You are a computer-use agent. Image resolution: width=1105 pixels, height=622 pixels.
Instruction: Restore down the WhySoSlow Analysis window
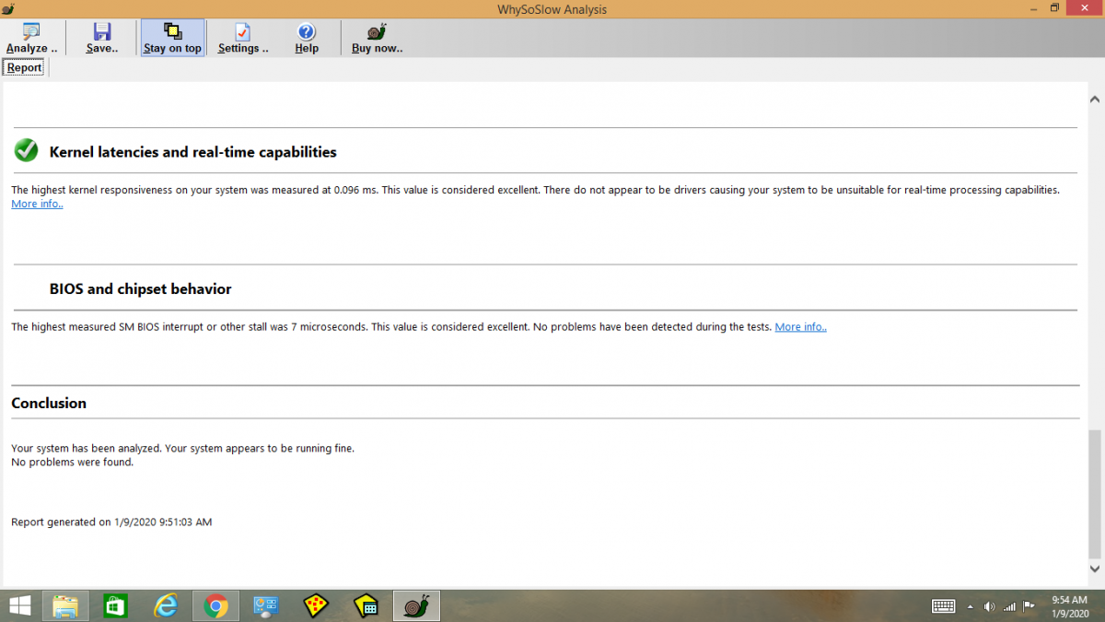click(x=1054, y=8)
